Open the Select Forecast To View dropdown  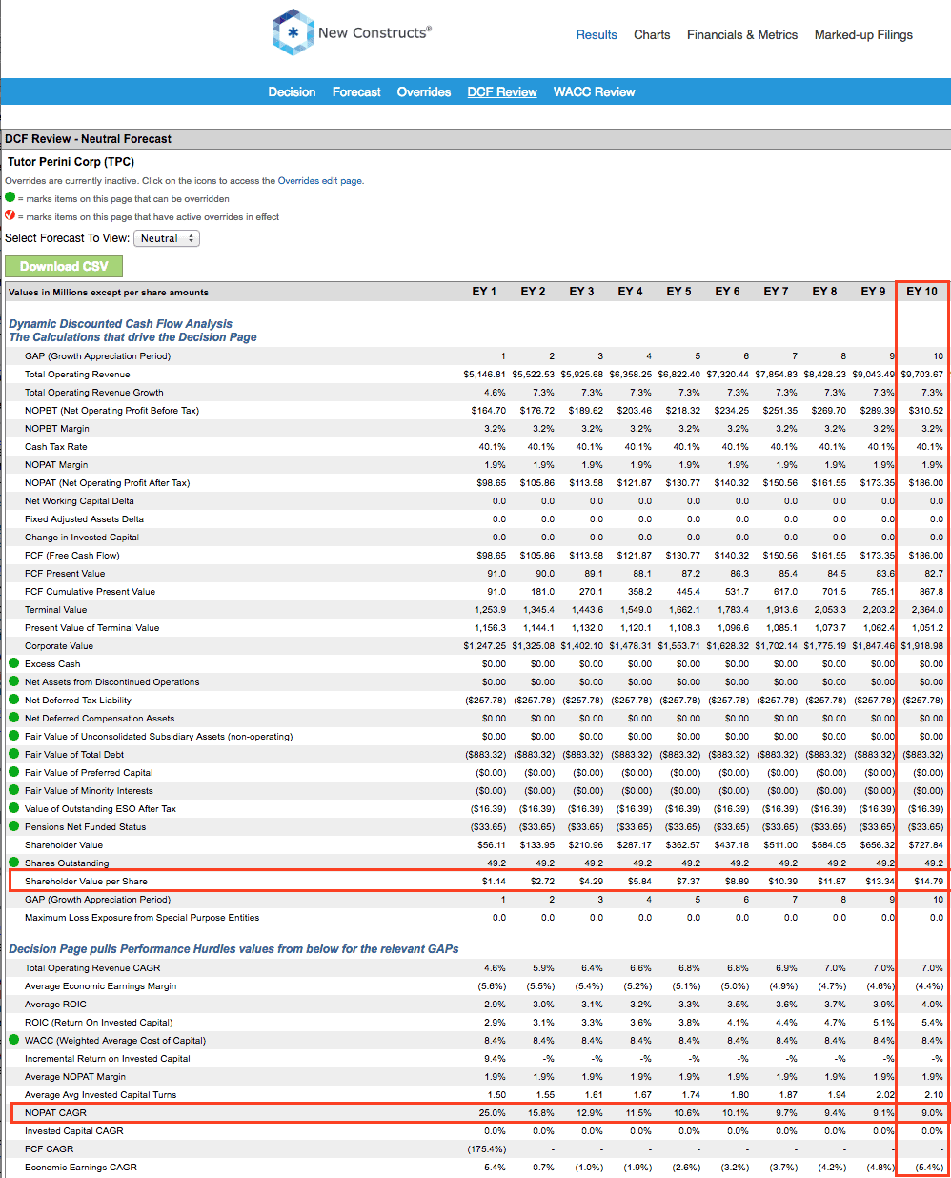click(x=167, y=238)
